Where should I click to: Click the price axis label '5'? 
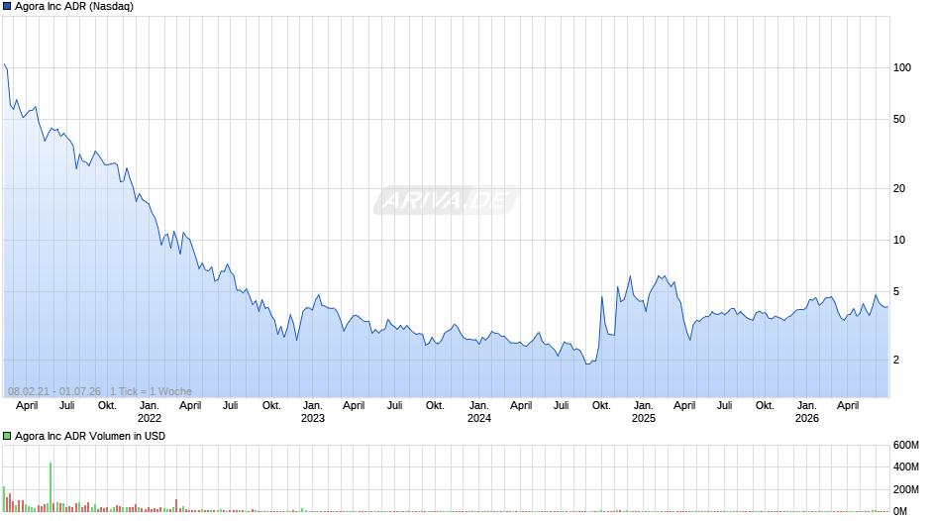tap(896, 291)
